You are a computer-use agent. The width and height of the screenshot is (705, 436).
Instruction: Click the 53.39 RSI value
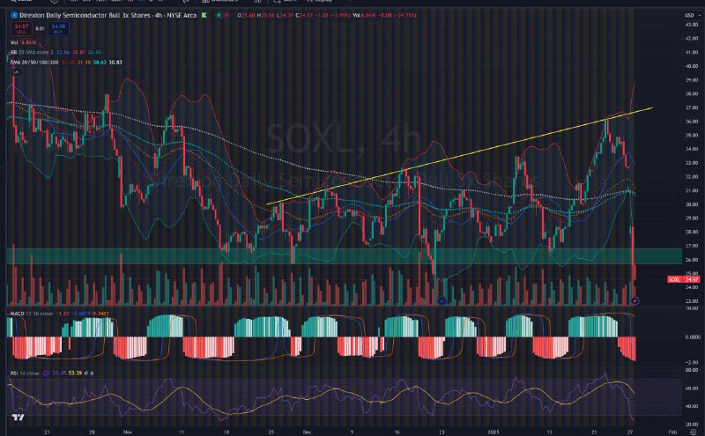point(75,373)
